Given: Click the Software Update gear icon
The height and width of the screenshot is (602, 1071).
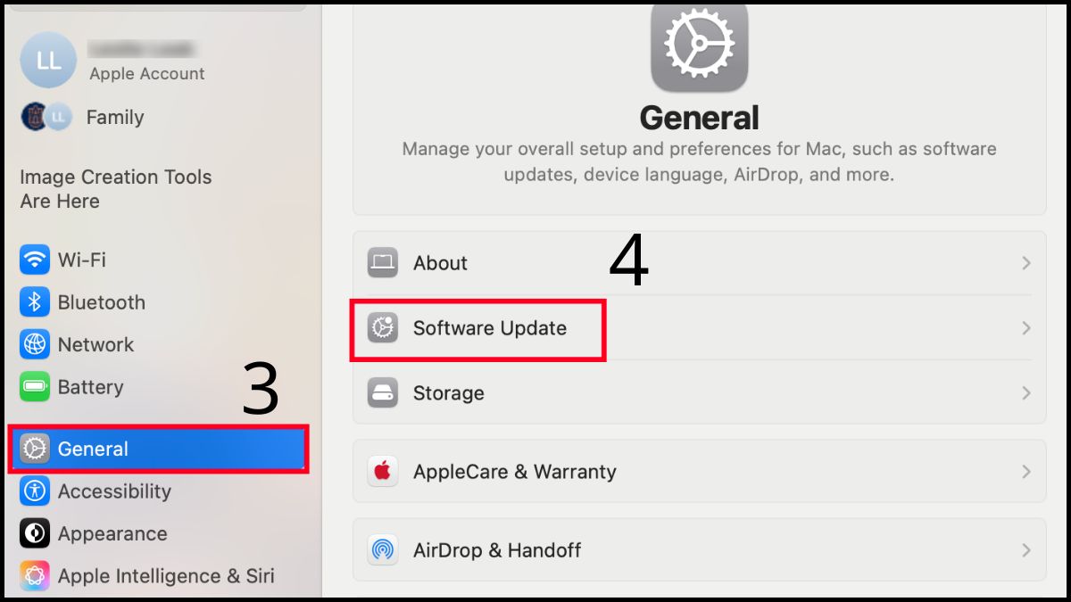Looking at the screenshot, I should [x=383, y=328].
